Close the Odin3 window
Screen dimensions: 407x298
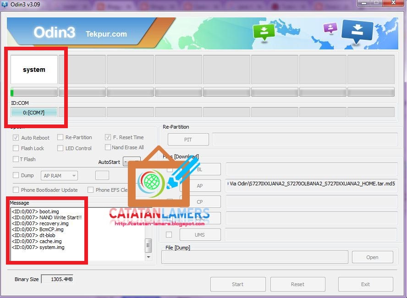click(393, 3)
